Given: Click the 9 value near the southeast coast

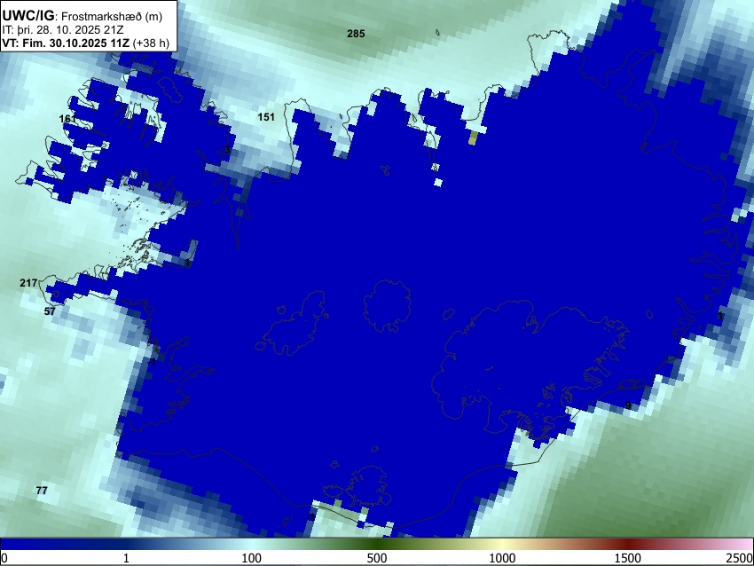Looking at the screenshot, I should point(628,405).
